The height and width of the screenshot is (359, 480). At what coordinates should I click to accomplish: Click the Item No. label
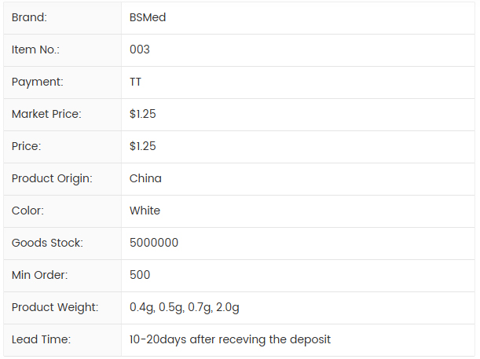point(35,49)
